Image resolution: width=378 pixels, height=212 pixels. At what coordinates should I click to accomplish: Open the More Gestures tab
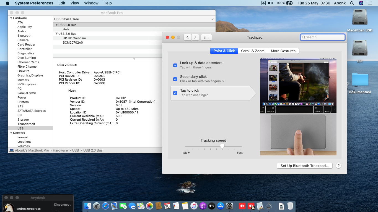pyautogui.click(x=283, y=51)
